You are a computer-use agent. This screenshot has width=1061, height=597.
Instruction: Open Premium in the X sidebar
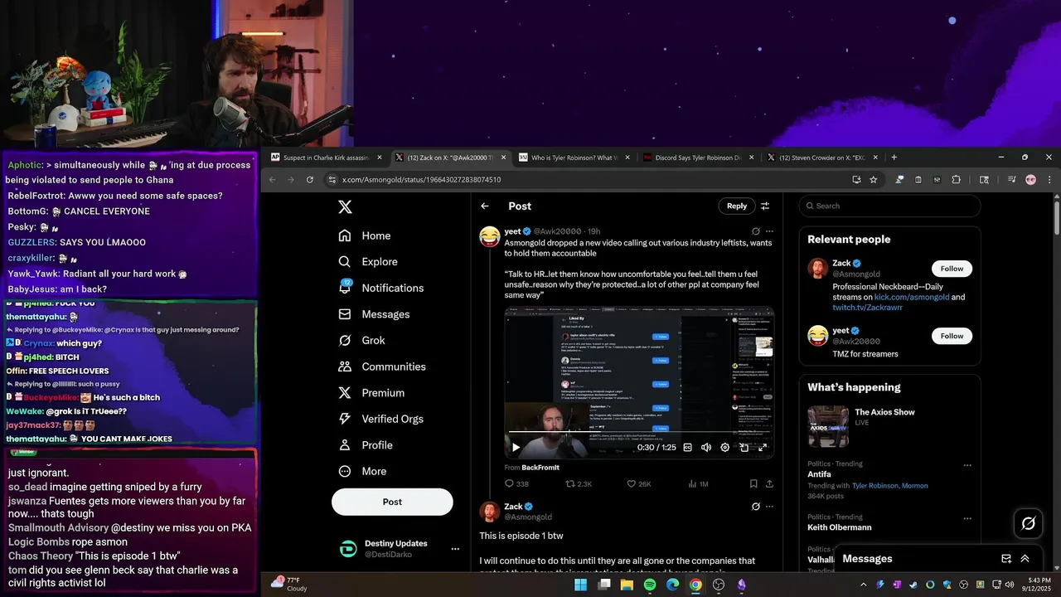tap(371, 393)
